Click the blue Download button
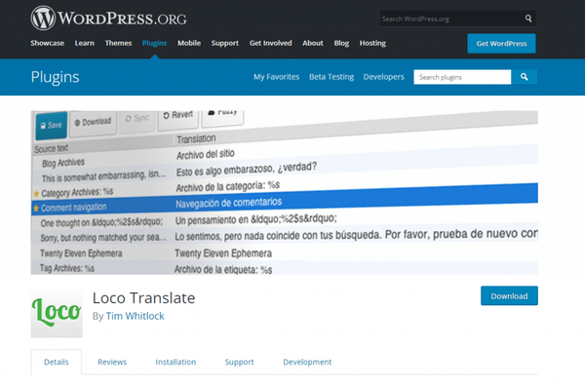 pos(509,296)
